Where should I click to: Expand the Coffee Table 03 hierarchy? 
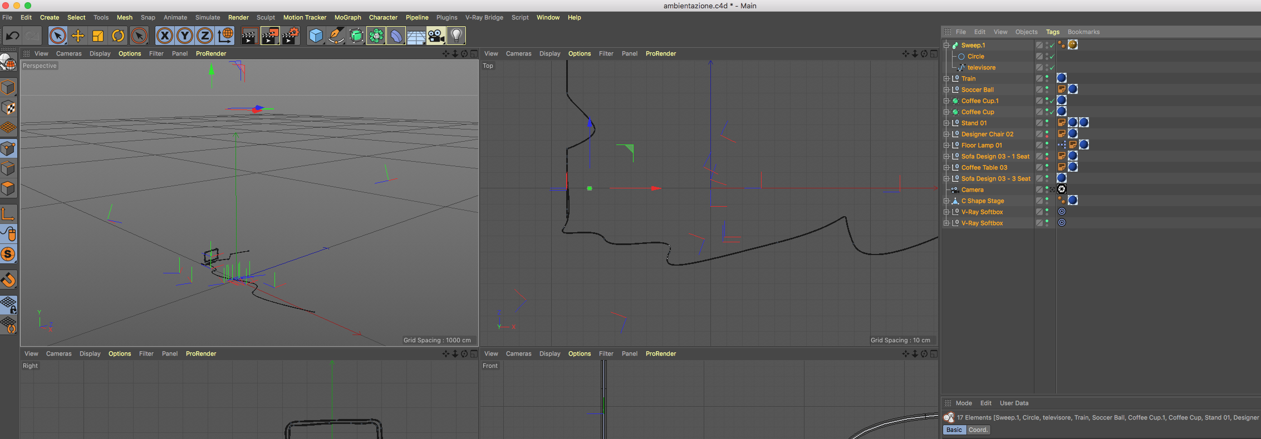(946, 167)
